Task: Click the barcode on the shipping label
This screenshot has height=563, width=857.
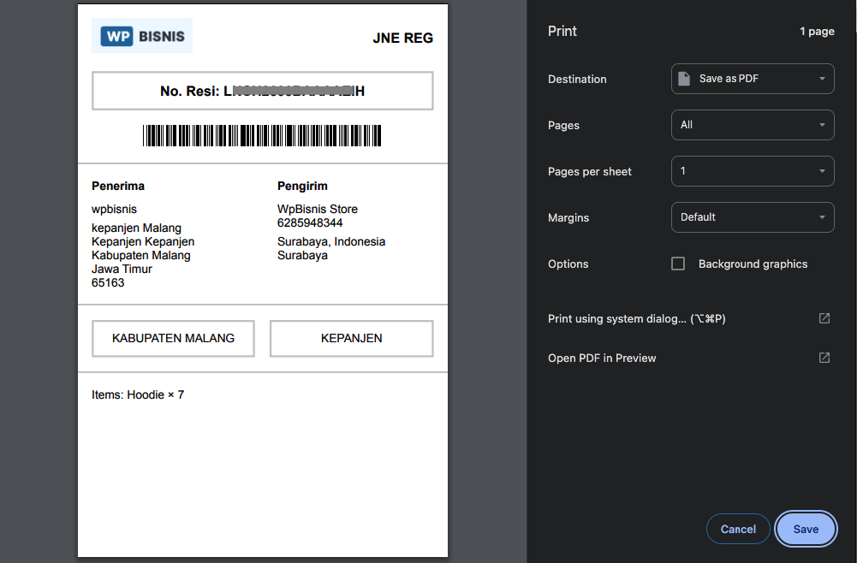Action: [x=262, y=135]
